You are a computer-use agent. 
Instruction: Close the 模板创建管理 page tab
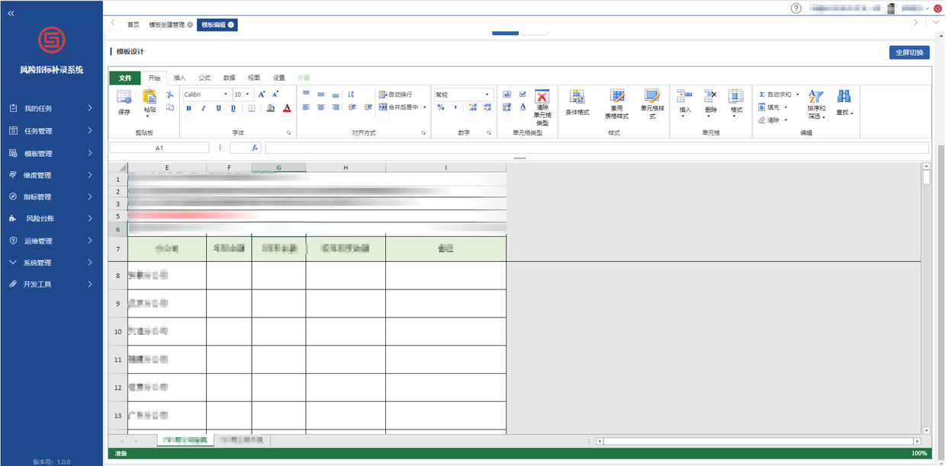190,25
